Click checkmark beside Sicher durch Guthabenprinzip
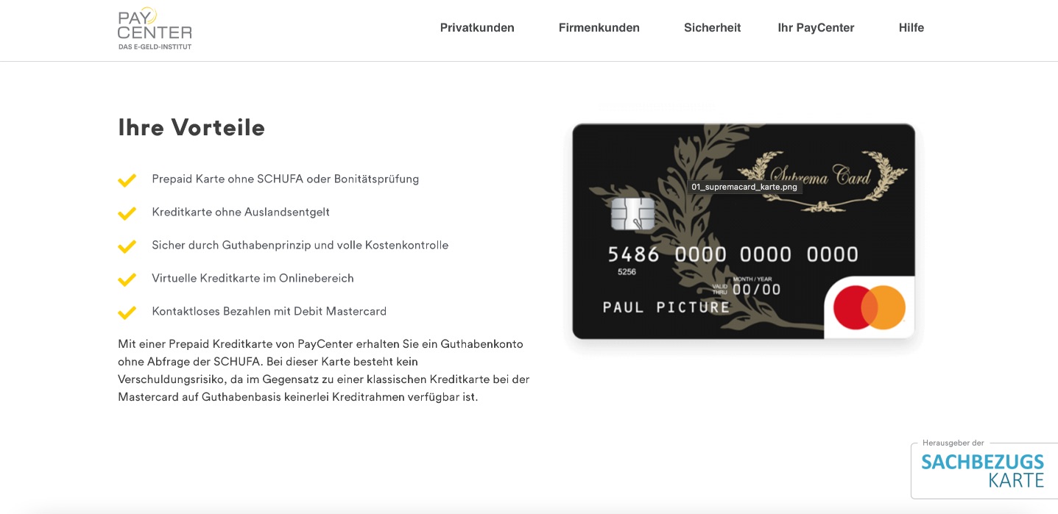 pos(127,246)
